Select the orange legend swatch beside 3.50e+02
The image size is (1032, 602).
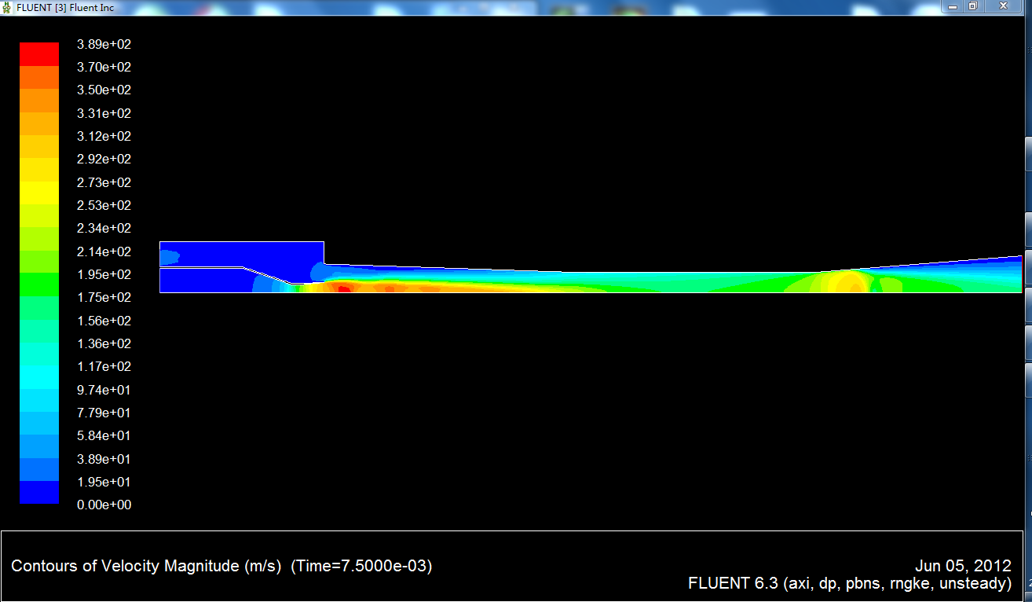(39, 100)
